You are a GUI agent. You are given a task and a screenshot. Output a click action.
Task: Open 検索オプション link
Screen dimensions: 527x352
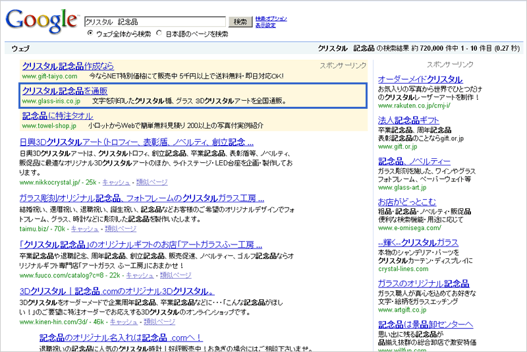pyautogui.click(x=271, y=18)
